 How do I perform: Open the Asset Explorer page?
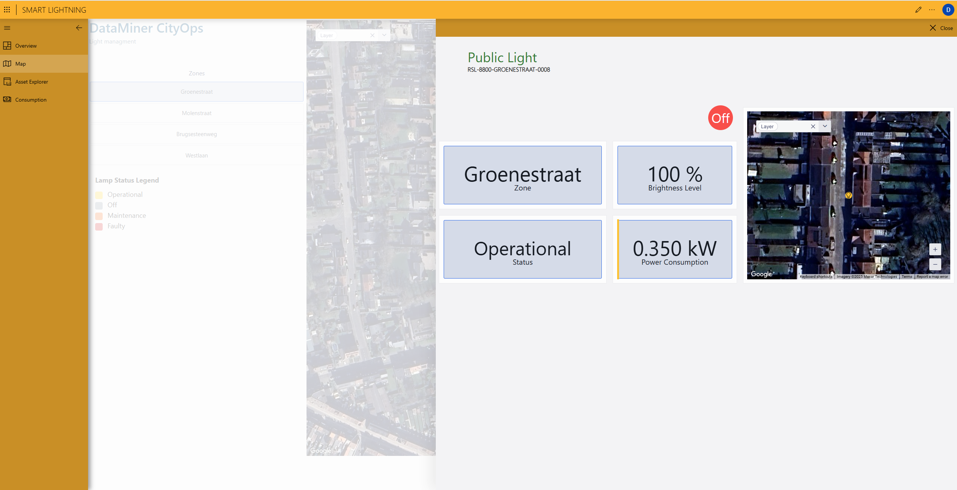[31, 82]
